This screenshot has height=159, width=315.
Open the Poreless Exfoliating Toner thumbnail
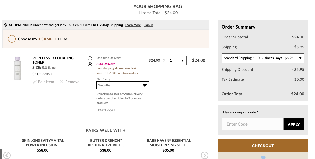[x=17, y=69]
